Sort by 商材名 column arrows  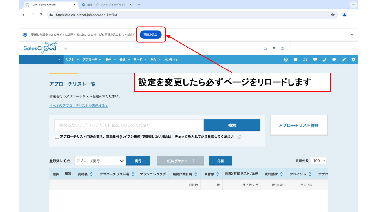click(x=91, y=174)
